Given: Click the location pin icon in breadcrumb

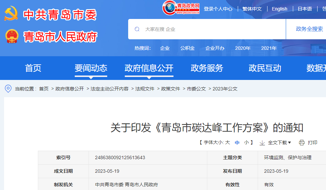Looking at the screenshot, I should pyautogui.click(x=8, y=89).
